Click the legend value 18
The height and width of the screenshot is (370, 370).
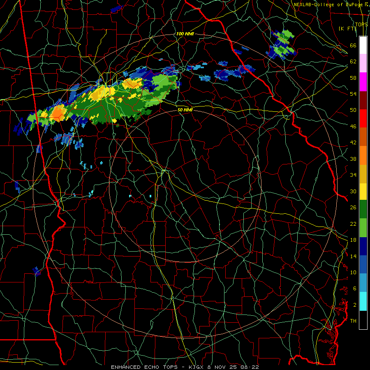[353, 240]
